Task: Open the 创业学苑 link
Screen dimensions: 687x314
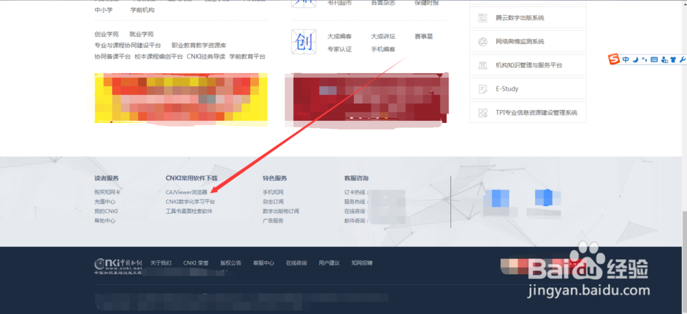Action: [106, 34]
